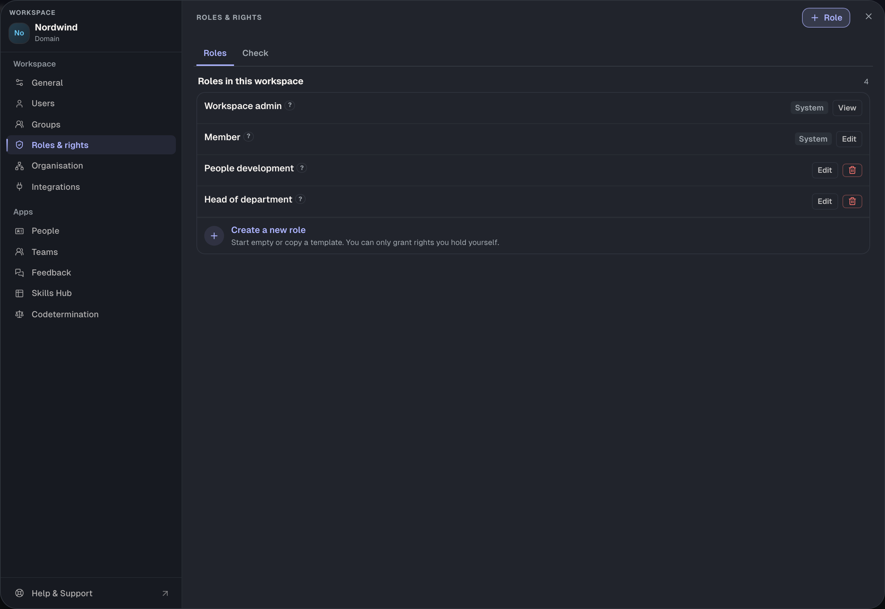Click the help icon next to People development
Image resolution: width=885 pixels, height=609 pixels.
(x=302, y=167)
